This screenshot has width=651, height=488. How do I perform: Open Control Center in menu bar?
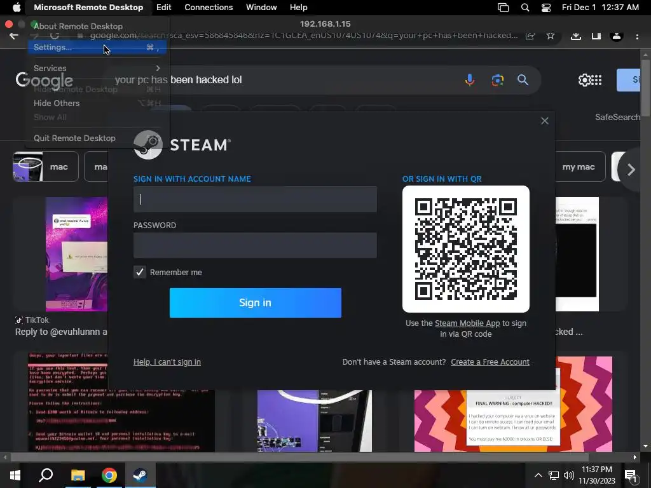click(x=546, y=8)
